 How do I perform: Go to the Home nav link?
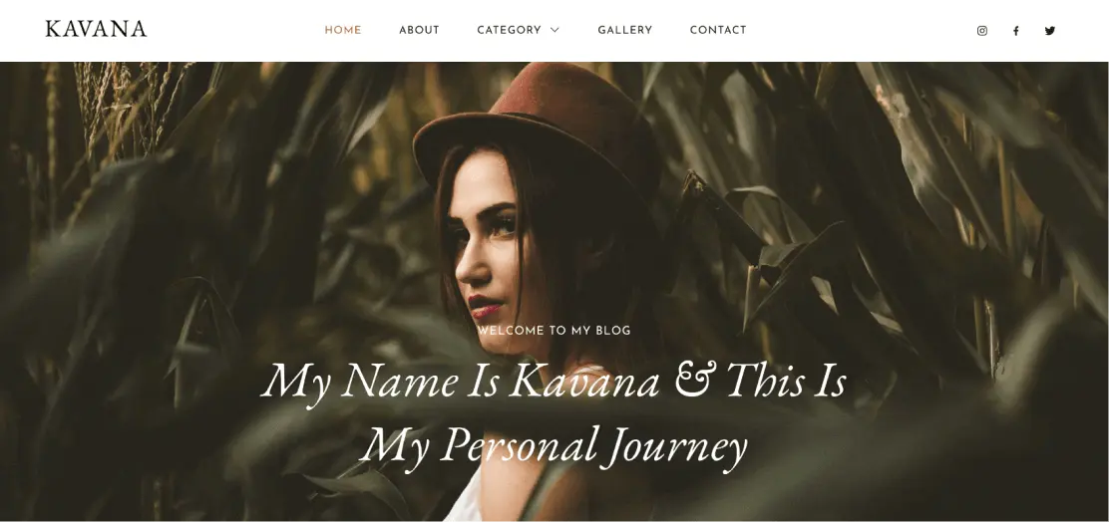coord(343,30)
